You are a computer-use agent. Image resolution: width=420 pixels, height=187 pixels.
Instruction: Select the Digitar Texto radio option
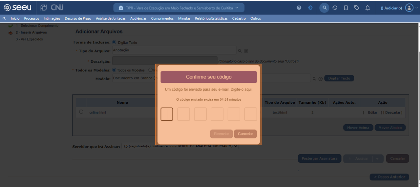114,42
